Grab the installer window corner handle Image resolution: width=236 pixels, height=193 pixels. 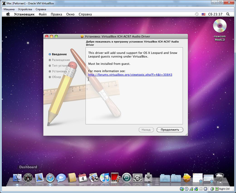click(186, 134)
